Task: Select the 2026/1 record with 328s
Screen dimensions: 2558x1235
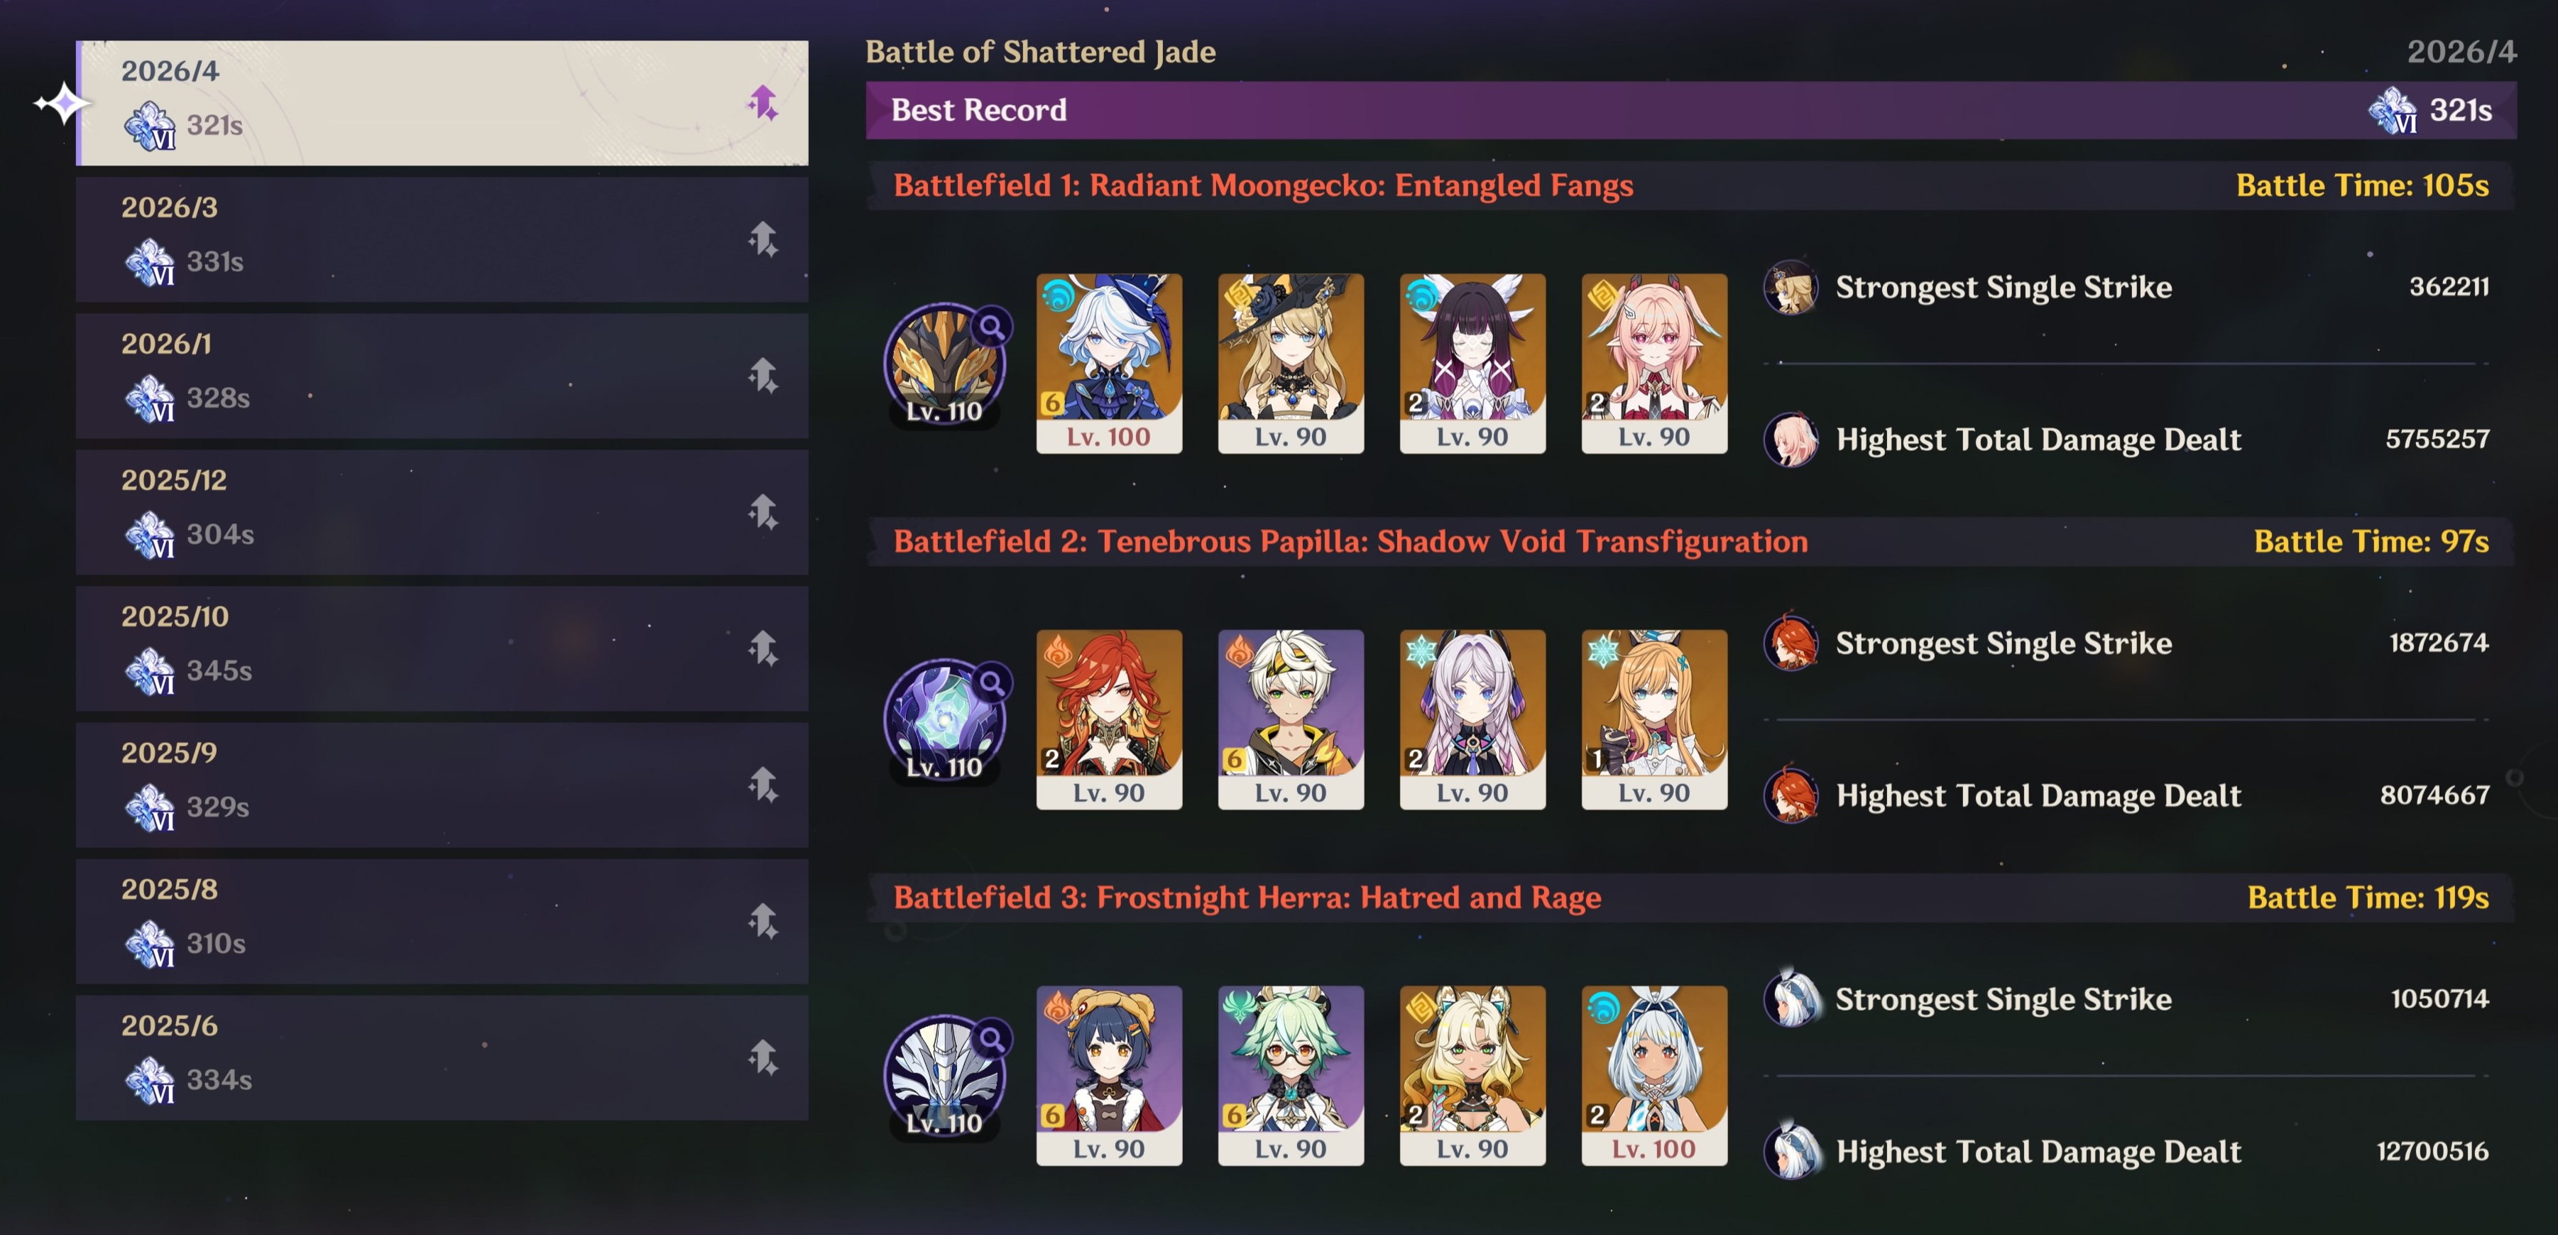Action: click(x=442, y=376)
